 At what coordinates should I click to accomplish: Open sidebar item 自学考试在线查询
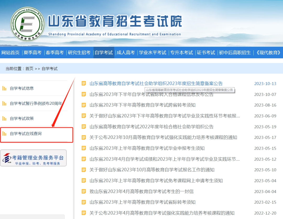click(x=26, y=133)
